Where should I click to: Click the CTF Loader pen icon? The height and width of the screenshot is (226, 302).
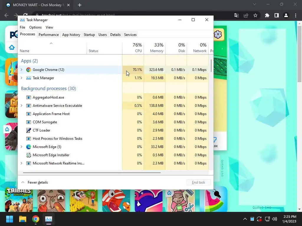[29, 130]
